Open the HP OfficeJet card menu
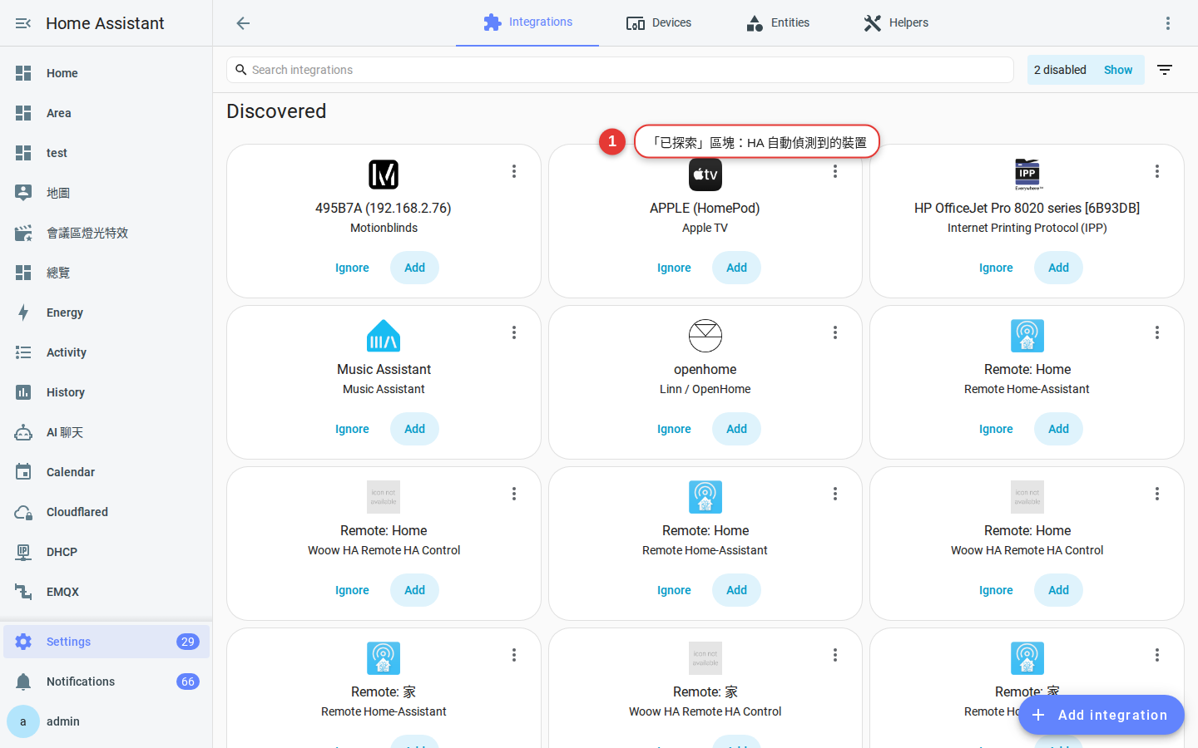 [x=1157, y=171]
